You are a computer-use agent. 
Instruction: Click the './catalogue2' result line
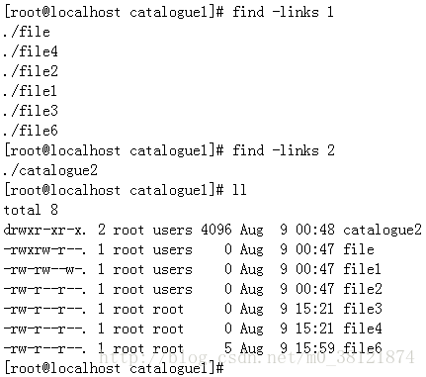point(50,170)
